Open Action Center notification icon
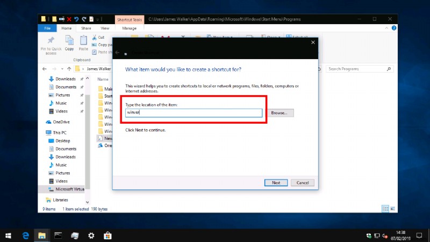Screen dimensions: 430x242 pyautogui.click(x=419, y=236)
